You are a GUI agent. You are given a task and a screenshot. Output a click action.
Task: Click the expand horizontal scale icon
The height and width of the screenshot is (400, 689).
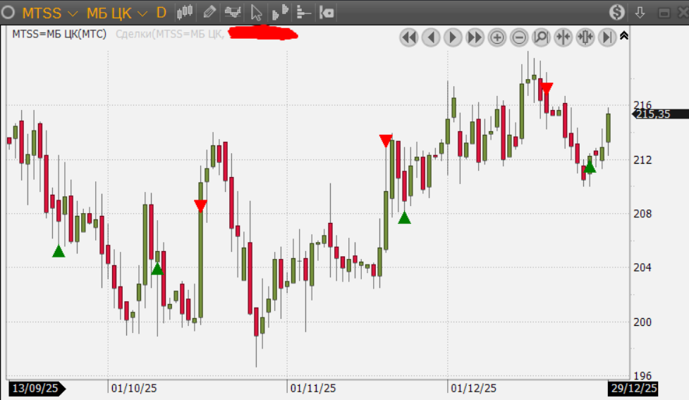pos(585,37)
